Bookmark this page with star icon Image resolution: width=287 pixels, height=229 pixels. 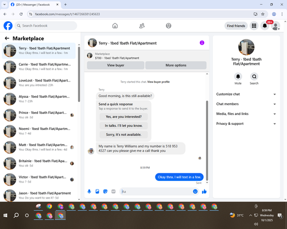pyautogui.click(x=263, y=14)
